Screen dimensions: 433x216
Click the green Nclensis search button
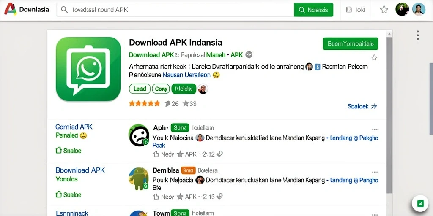point(313,10)
